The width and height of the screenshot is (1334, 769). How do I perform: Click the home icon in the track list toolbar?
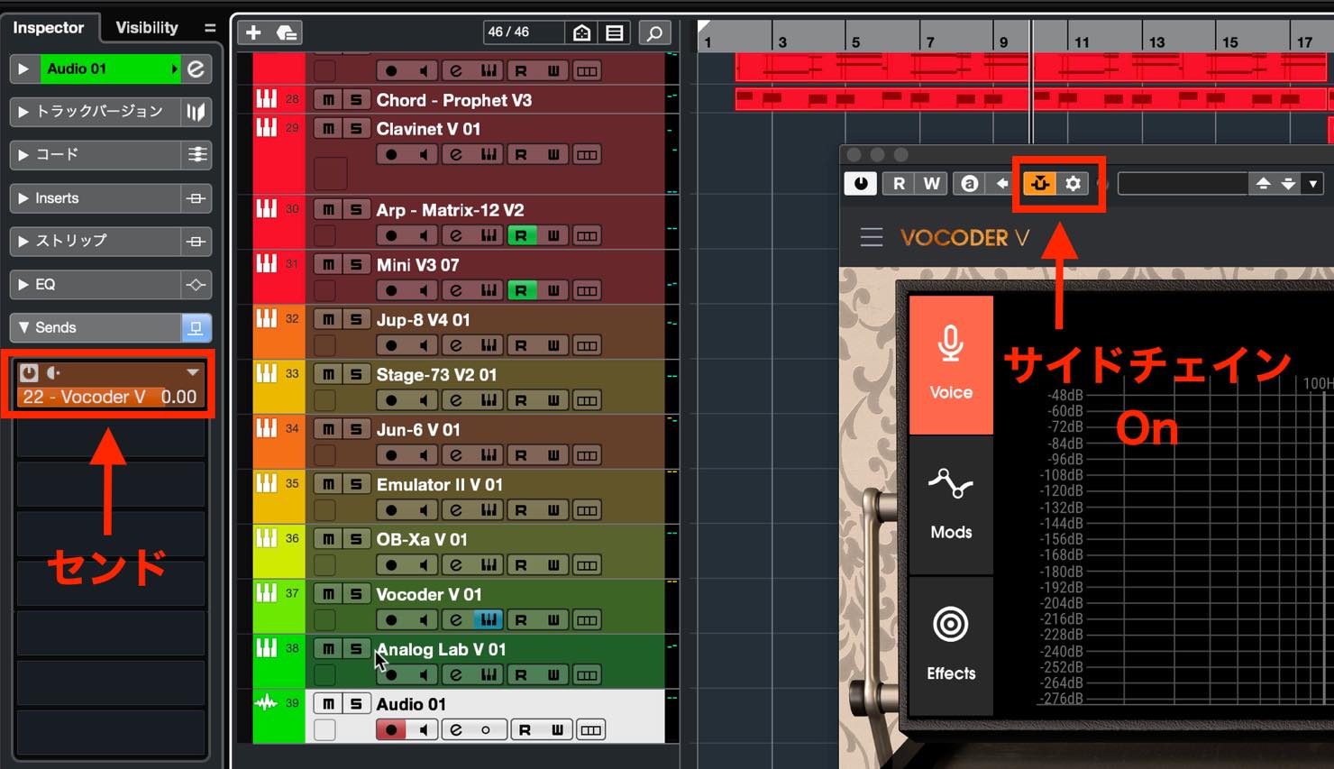coord(581,33)
